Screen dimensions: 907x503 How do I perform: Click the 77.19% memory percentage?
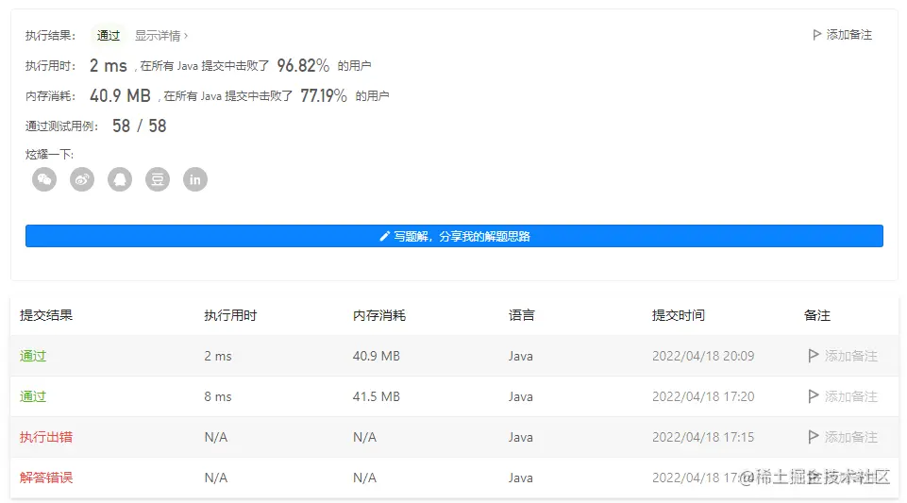tap(324, 95)
